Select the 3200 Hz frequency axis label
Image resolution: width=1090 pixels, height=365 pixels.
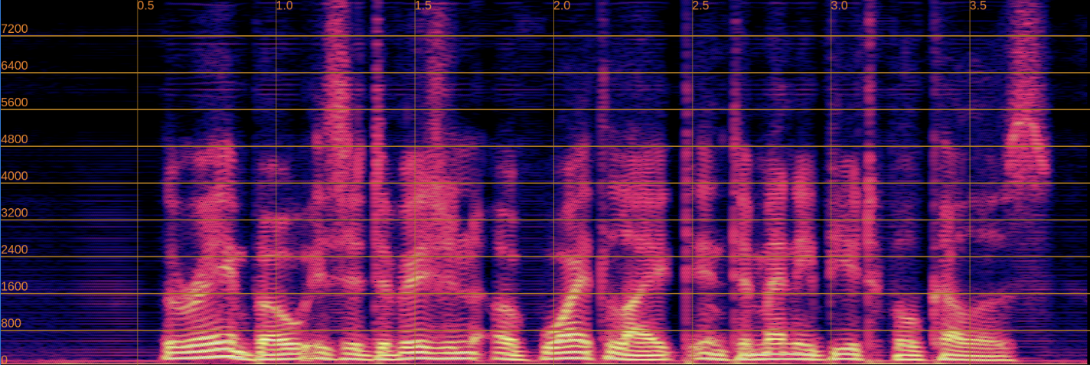pyautogui.click(x=15, y=213)
